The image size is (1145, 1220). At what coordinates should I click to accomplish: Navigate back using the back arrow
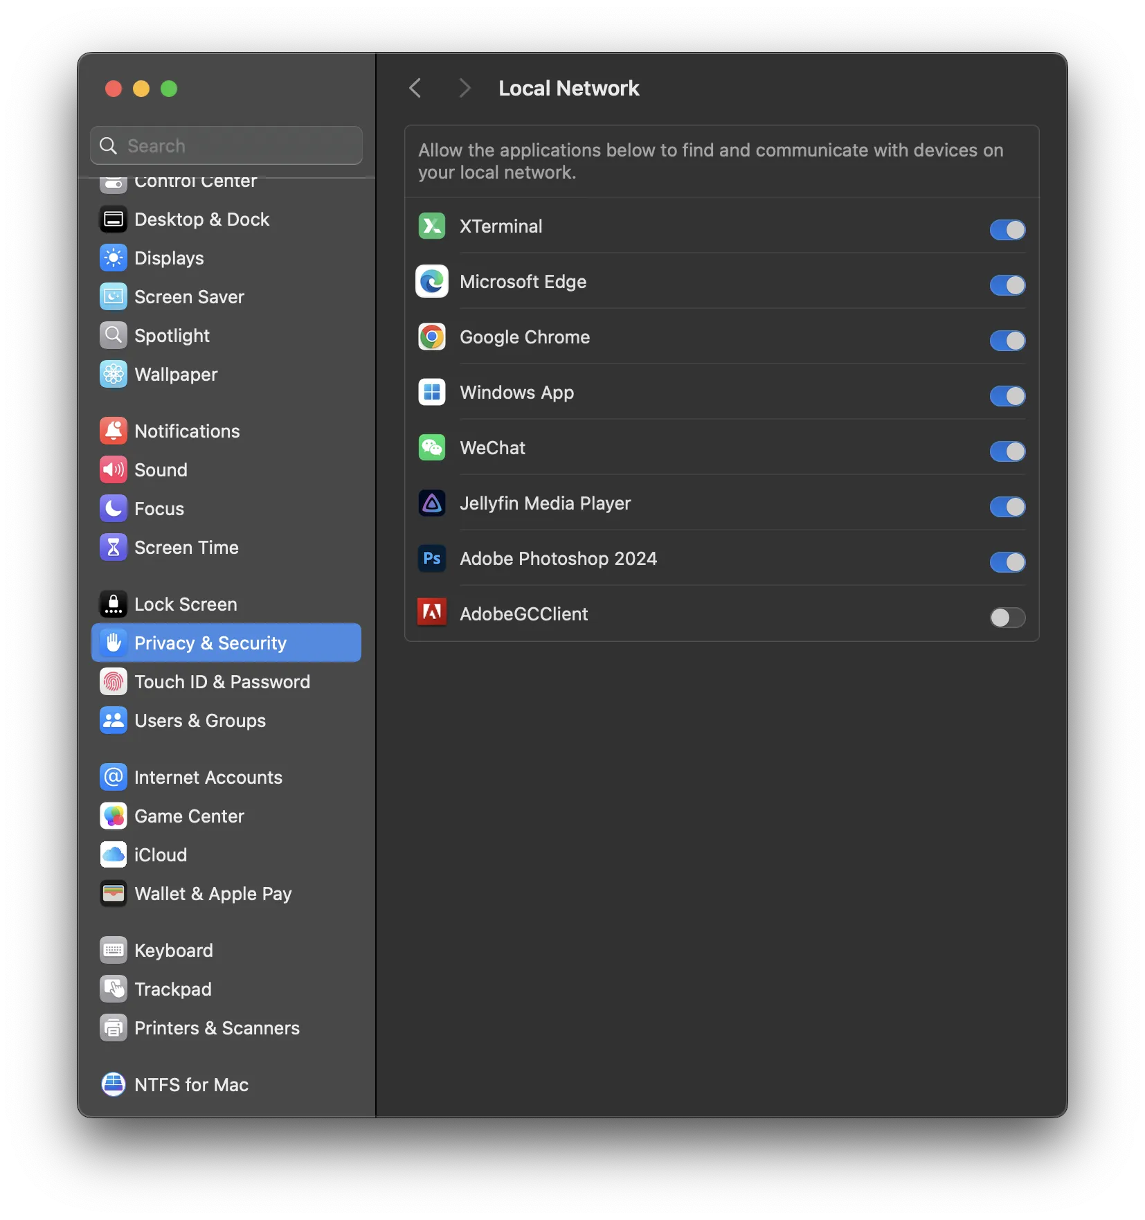[x=415, y=88]
